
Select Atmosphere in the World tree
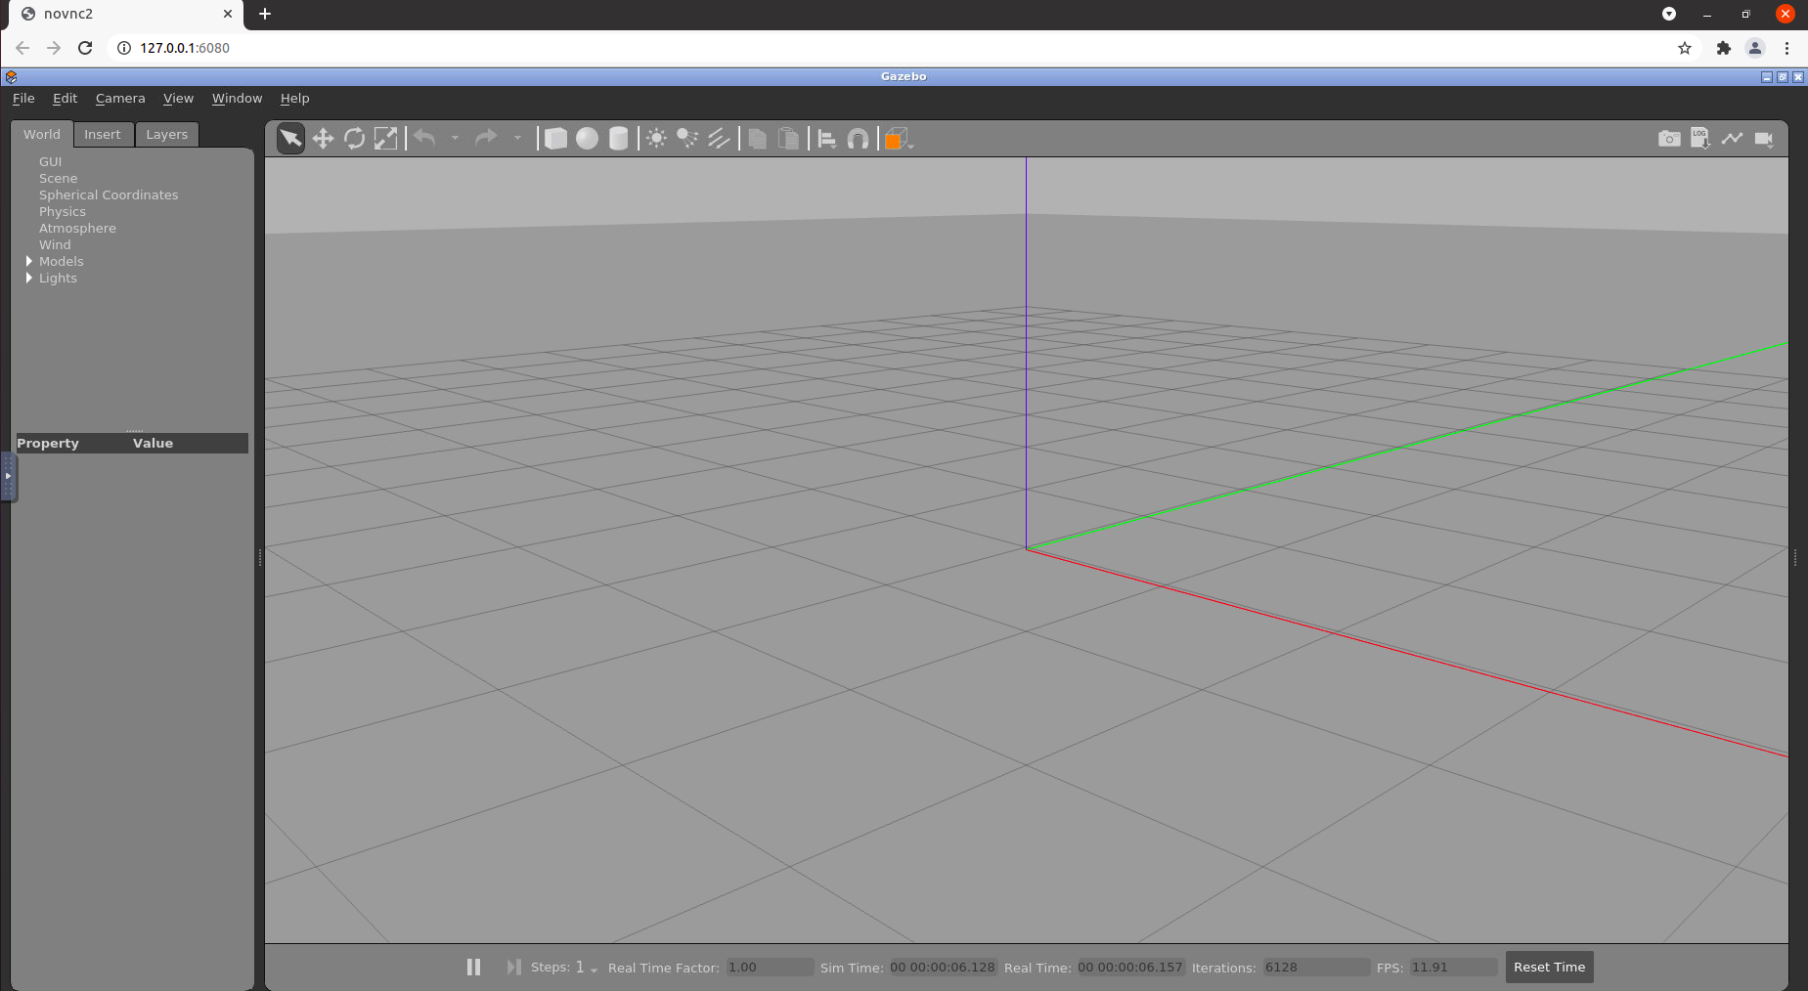[x=77, y=228]
